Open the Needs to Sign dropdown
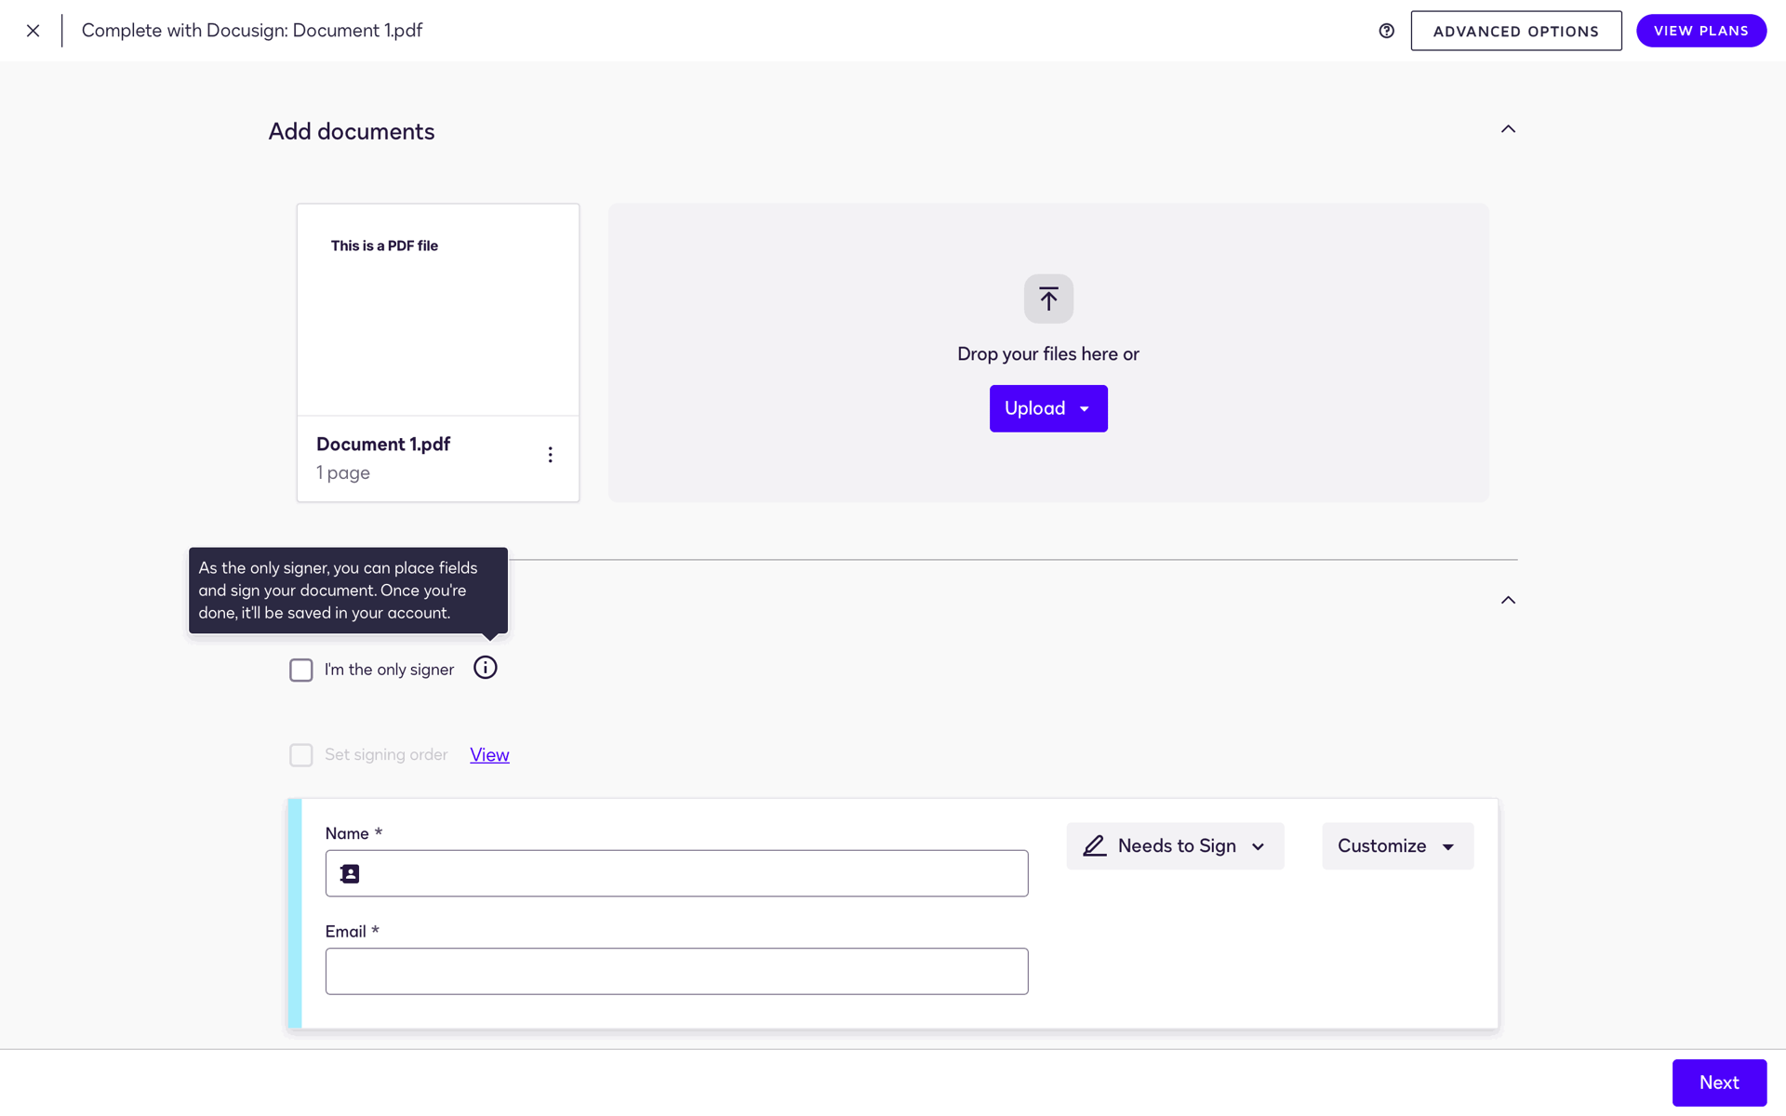Image resolution: width=1786 pixels, height=1116 pixels. coord(1175,846)
